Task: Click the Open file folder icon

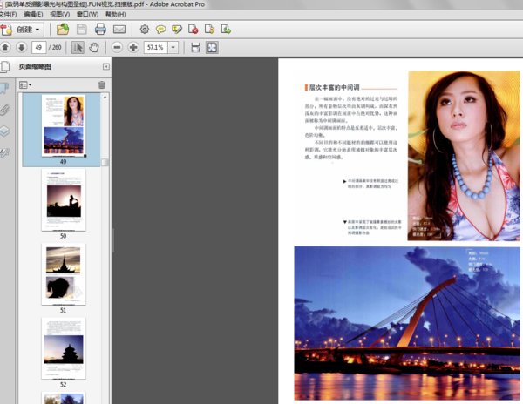Action: coord(63,29)
